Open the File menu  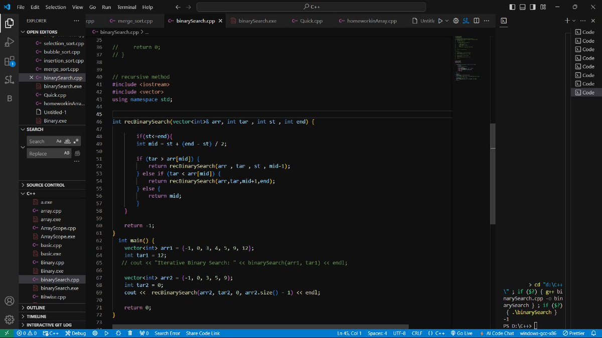[x=21, y=7]
